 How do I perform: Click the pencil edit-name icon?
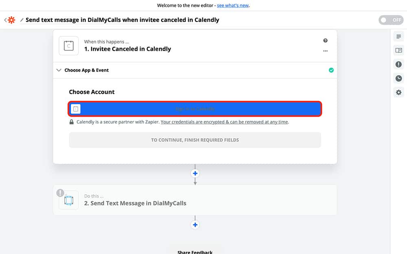point(22,20)
